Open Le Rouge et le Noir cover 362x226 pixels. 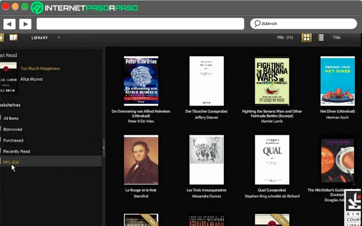click(x=141, y=160)
